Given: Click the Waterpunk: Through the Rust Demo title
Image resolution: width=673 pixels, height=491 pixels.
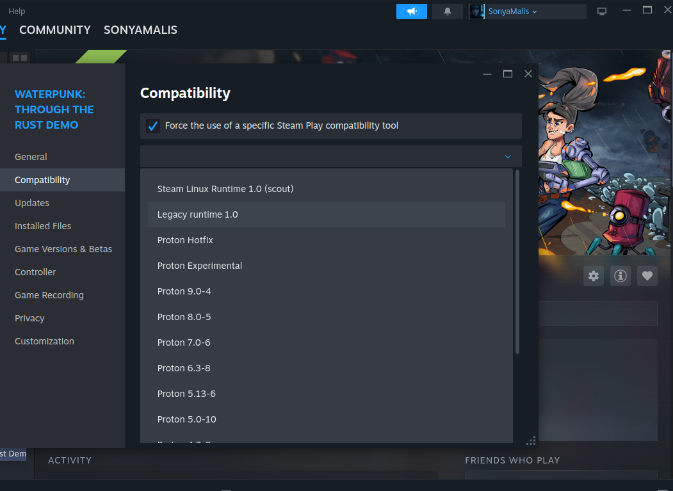Looking at the screenshot, I should pos(54,109).
